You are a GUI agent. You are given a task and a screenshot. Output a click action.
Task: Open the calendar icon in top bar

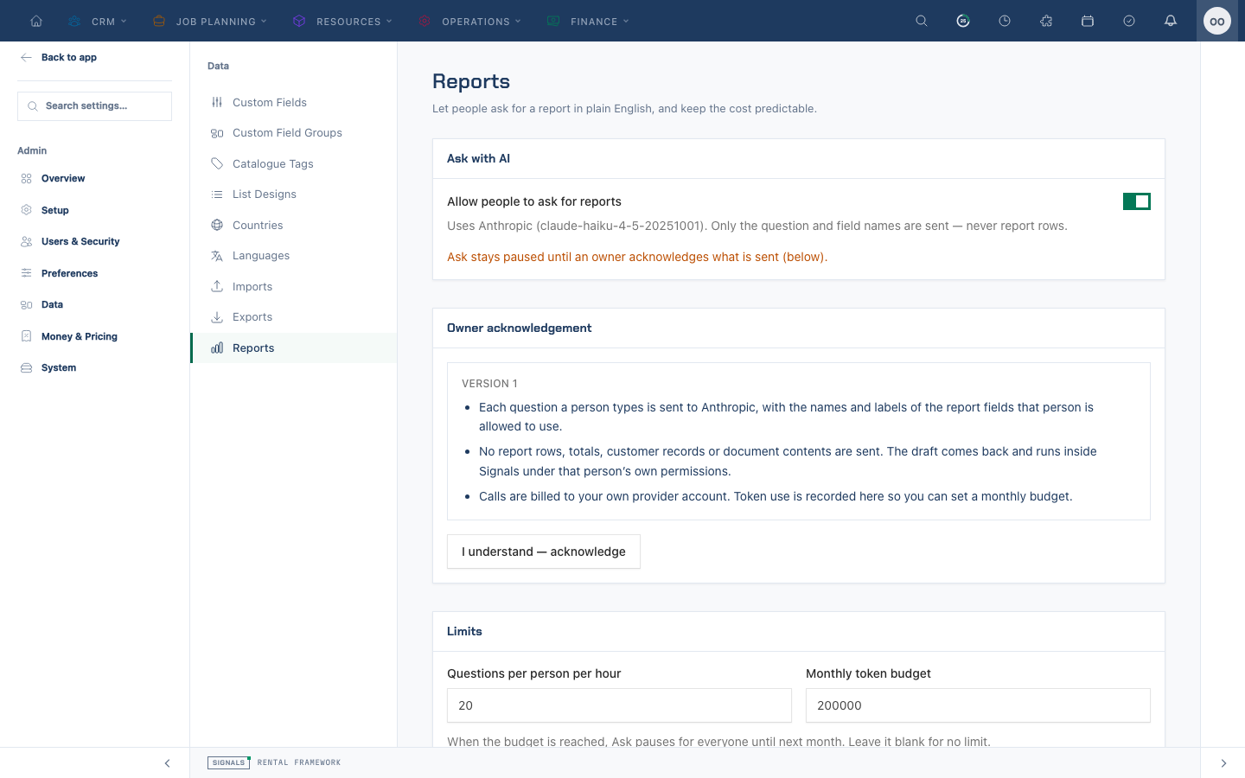point(1088,21)
